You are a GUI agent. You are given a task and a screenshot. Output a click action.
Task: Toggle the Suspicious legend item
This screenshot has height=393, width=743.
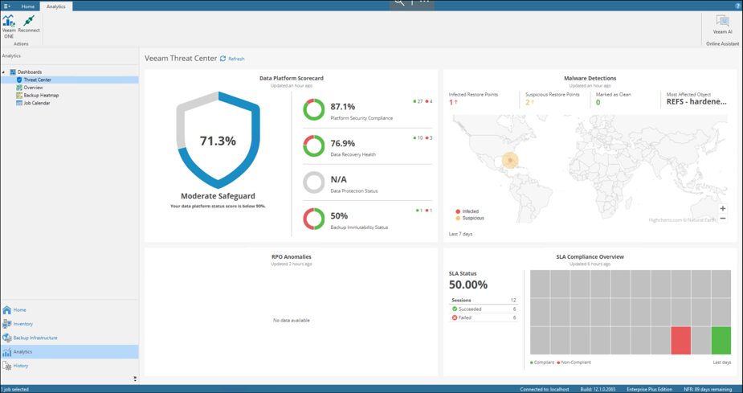point(470,218)
